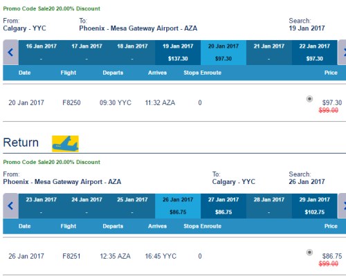346x276 pixels.
Task: Choose the 22 Jan 2017 $97.30 departure tab
Action: pyautogui.click(x=315, y=53)
